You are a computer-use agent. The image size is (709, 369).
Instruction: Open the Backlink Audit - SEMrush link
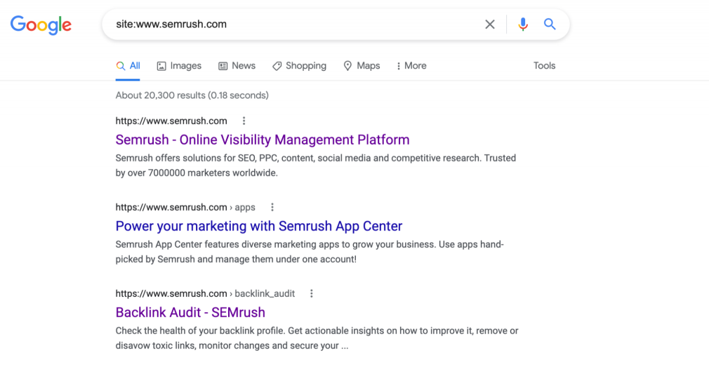[x=190, y=313]
